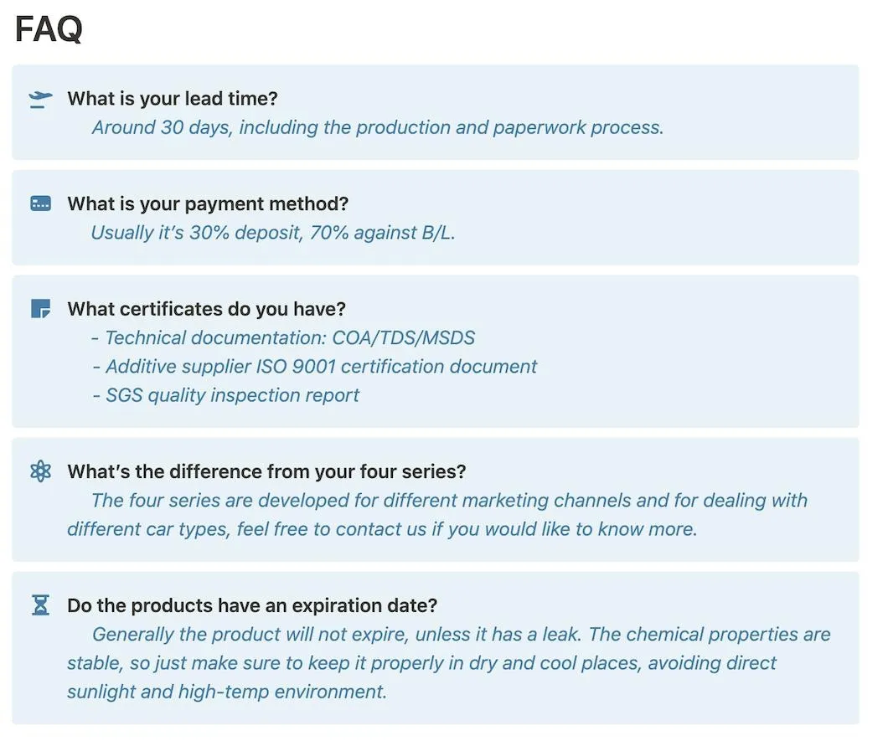Open the expiration date question
The image size is (888, 741).
coord(252,605)
